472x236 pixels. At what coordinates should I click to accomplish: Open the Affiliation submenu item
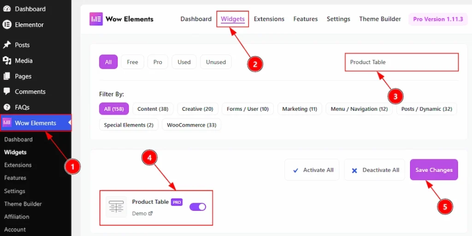point(17,217)
